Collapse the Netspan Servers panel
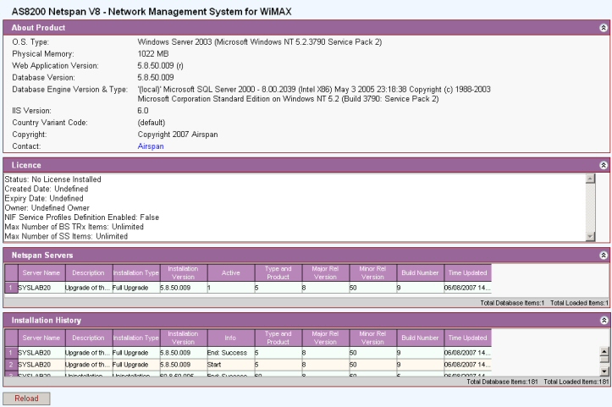The image size is (612, 407). pyautogui.click(x=603, y=255)
